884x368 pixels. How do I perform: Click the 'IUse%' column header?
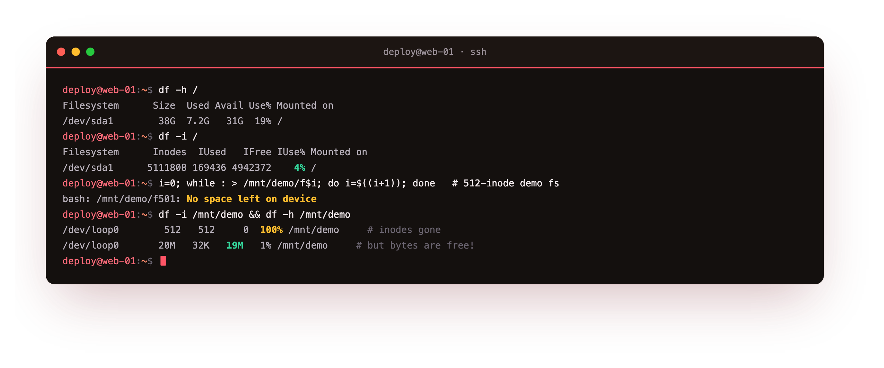click(x=291, y=152)
